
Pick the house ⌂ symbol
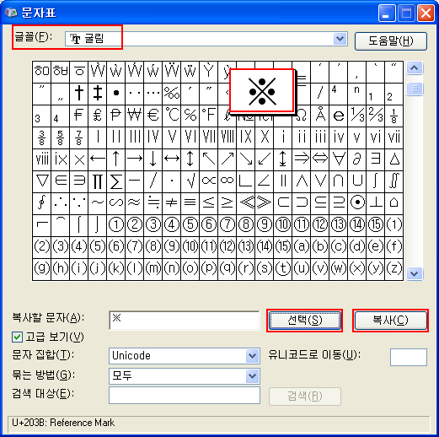coord(394,203)
